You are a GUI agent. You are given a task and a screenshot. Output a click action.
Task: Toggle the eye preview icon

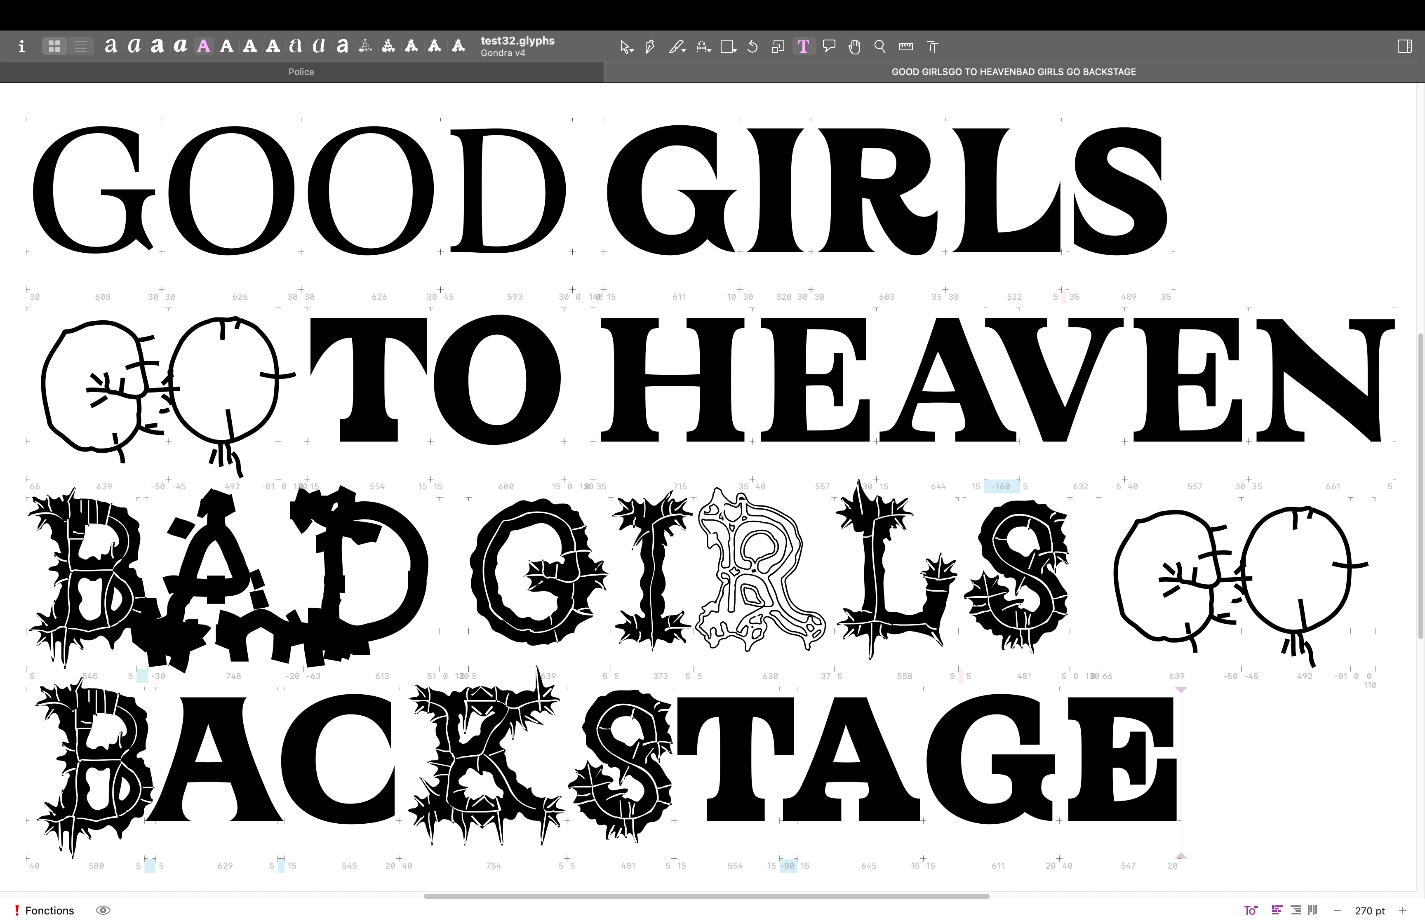[x=103, y=910]
